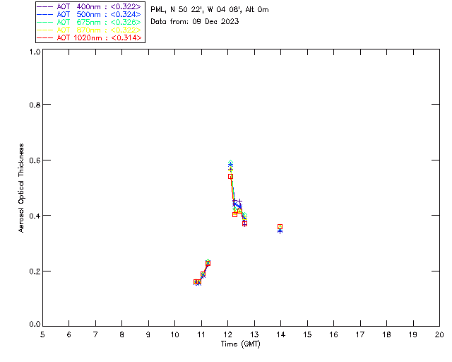Click the red square point near 0.23
This screenshot has height=362, width=452.
tap(208, 263)
